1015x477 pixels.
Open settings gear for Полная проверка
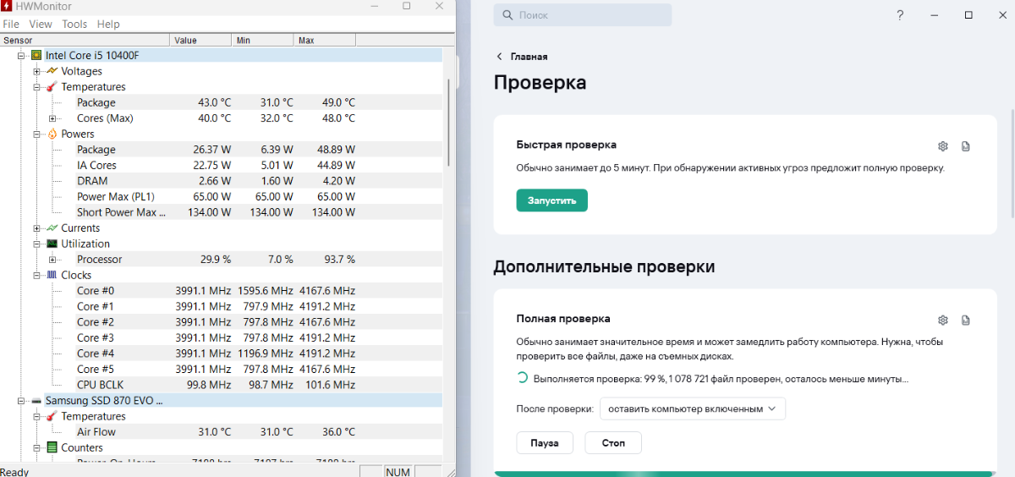943,320
